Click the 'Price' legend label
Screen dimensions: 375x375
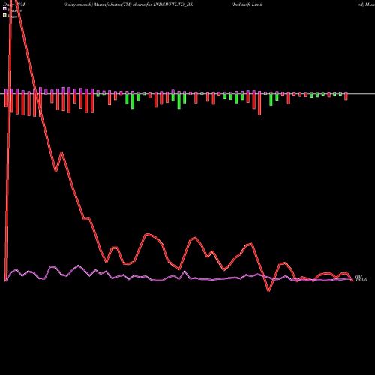tap(13, 16)
